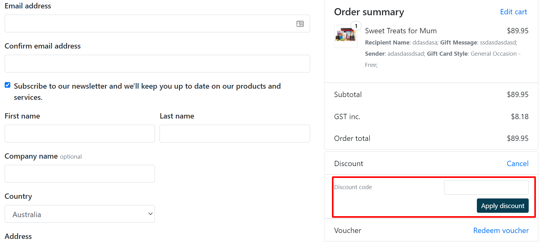Viewport: 539px width, 242px height.
Task: Click Edit cart
Action: [513, 12]
